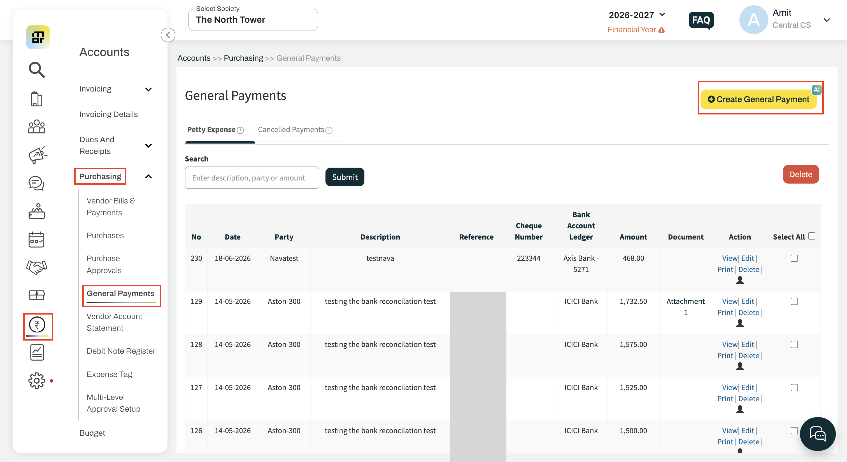Click the Amit profile avatar
This screenshot has width=847, height=462.
pyautogui.click(x=754, y=20)
